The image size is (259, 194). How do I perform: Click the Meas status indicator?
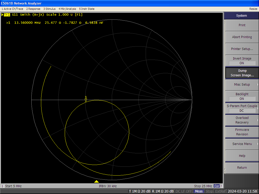coord(199,191)
